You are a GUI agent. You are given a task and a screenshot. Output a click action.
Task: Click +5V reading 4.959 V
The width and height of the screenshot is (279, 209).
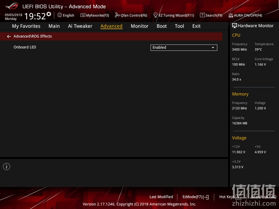pos(260,152)
